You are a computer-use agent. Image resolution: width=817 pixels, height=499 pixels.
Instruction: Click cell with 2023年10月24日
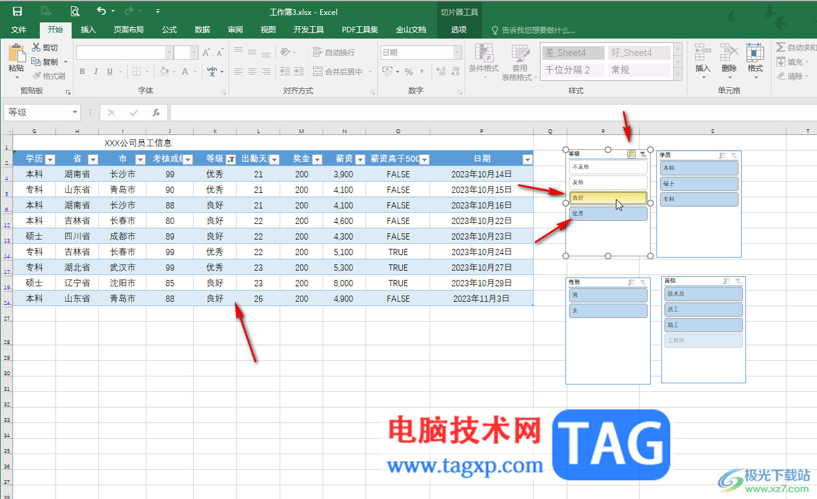tap(481, 252)
